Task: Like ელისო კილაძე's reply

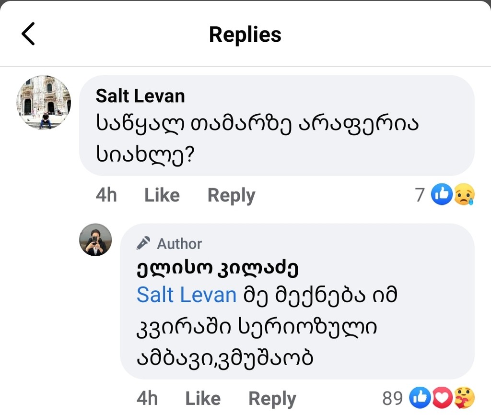Action: point(203,398)
